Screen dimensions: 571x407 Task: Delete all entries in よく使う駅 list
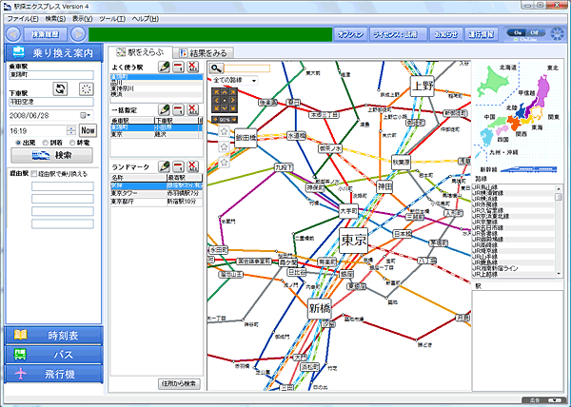(x=192, y=67)
